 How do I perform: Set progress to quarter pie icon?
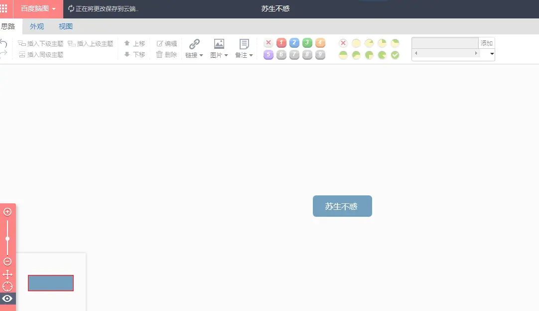382,43
